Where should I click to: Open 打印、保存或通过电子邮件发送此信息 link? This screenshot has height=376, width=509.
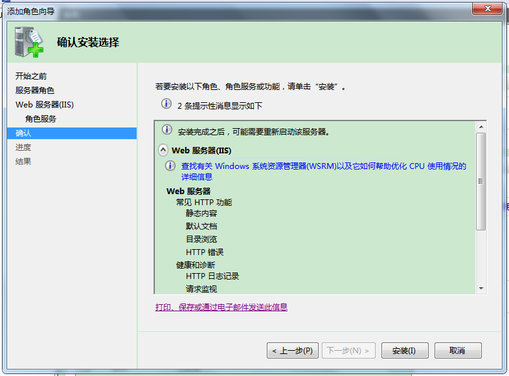click(221, 307)
